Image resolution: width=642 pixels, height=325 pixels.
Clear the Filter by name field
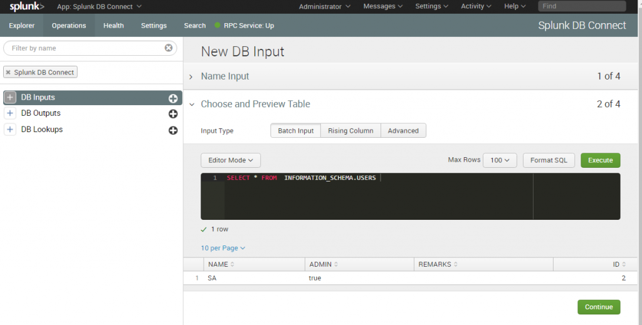pos(168,48)
